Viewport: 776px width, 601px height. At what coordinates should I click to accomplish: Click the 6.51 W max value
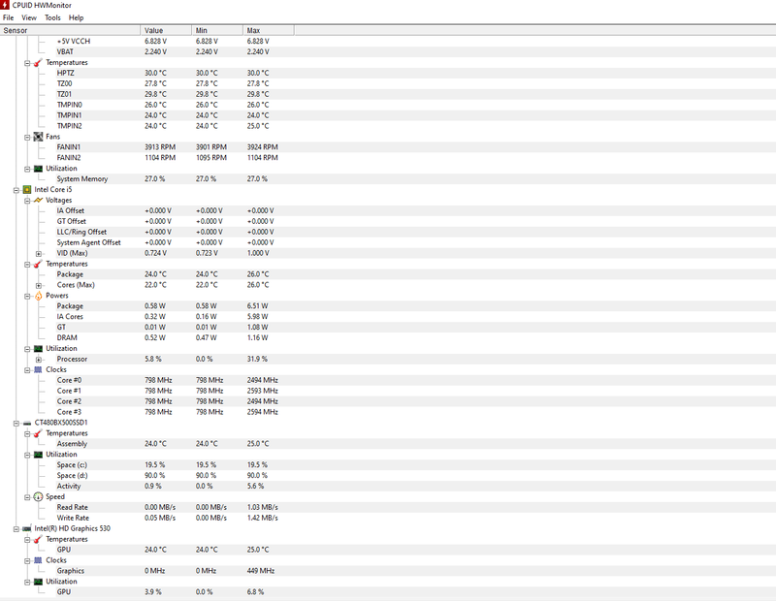tap(257, 306)
